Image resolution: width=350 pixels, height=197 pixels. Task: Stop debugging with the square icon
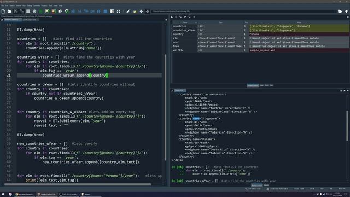point(106,11)
